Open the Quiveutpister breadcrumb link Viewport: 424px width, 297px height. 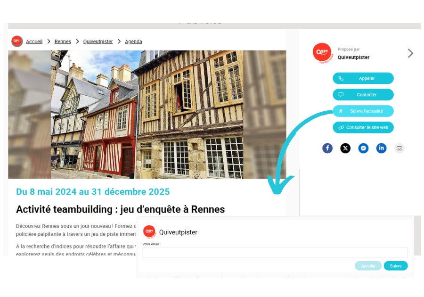(98, 41)
